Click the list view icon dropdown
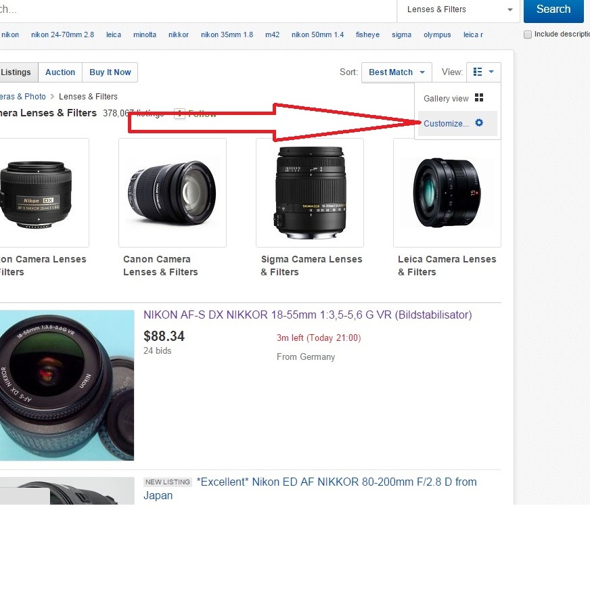This screenshot has height=600, width=590. (484, 72)
